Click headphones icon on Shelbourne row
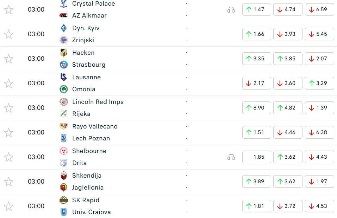The image size is (337, 218). coord(231,157)
